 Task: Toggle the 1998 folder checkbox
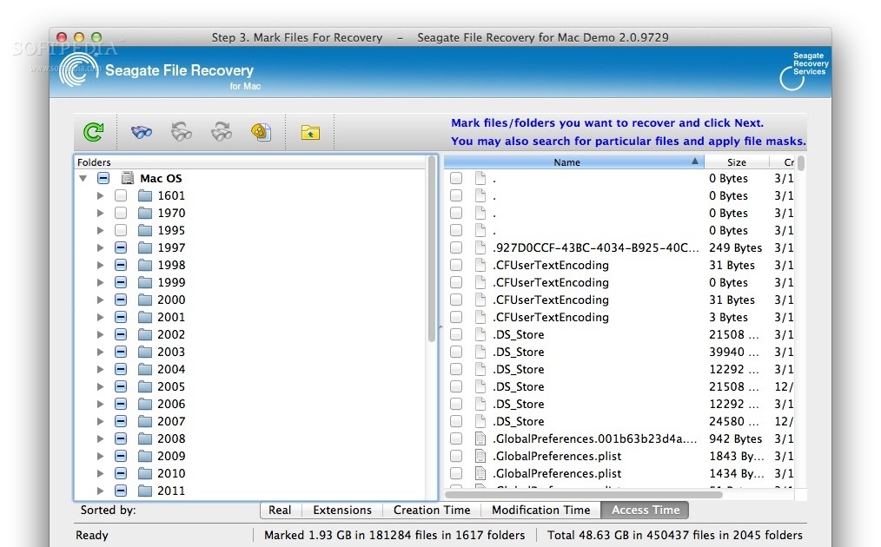[x=121, y=265]
